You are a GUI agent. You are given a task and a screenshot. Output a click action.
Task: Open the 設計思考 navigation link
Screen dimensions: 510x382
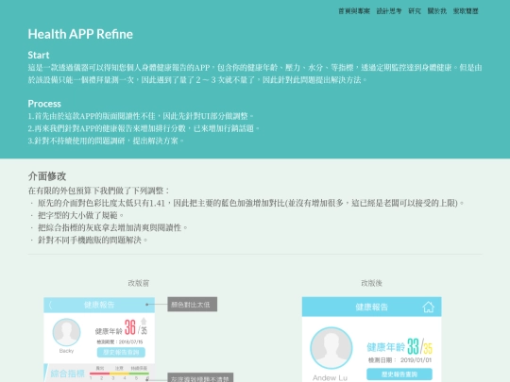click(x=389, y=11)
